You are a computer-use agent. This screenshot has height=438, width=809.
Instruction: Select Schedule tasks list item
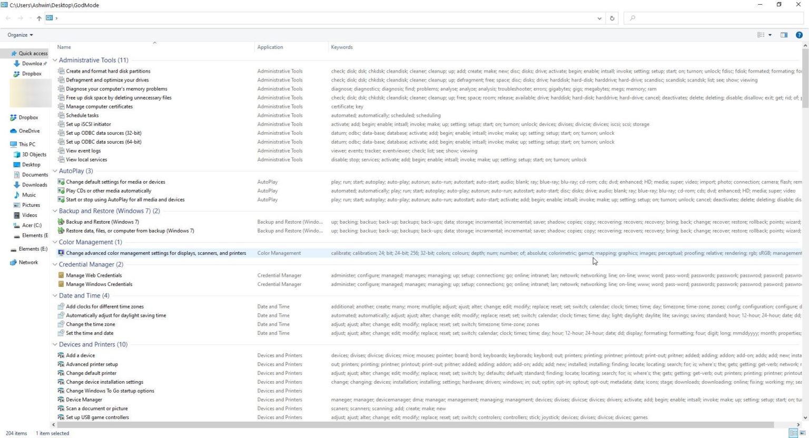point(82,115)
